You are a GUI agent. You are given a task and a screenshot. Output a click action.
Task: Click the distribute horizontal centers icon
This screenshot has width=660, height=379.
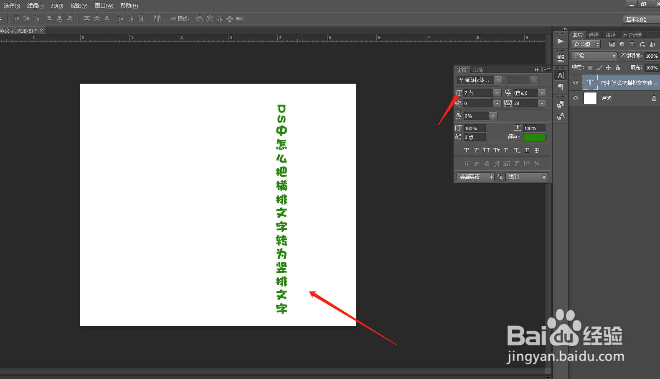coord(130,19)
